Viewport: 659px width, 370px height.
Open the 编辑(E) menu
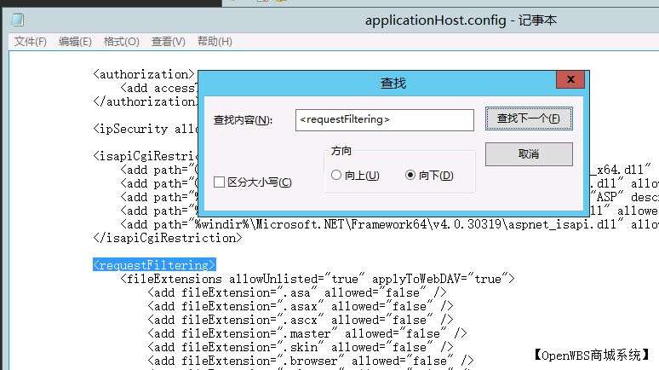(x=75, y=41)
